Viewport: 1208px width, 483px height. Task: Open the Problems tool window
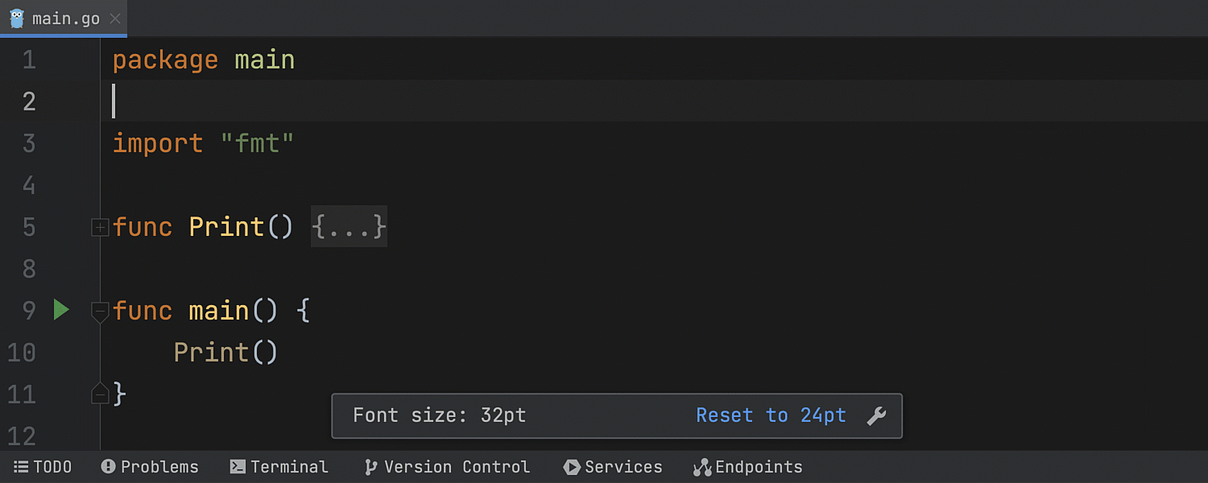tap(159, 467)
